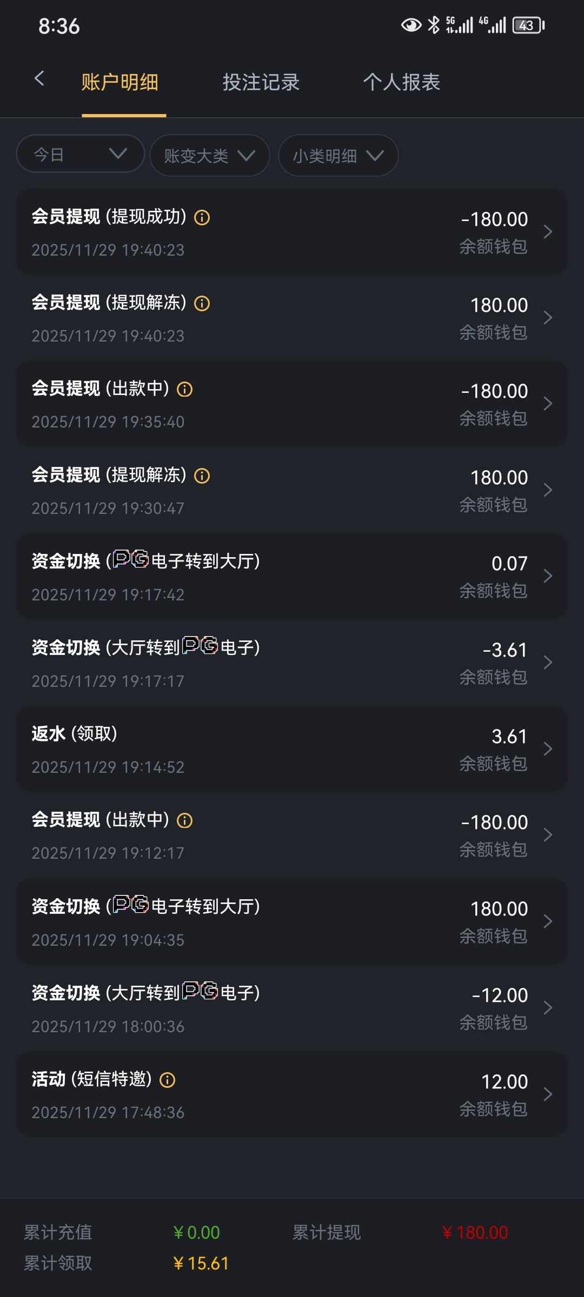Screen dimensions: 584x1297
Task: Tap info icon on 19:40:23 提现解冻 entry
Action: (202, 304)
